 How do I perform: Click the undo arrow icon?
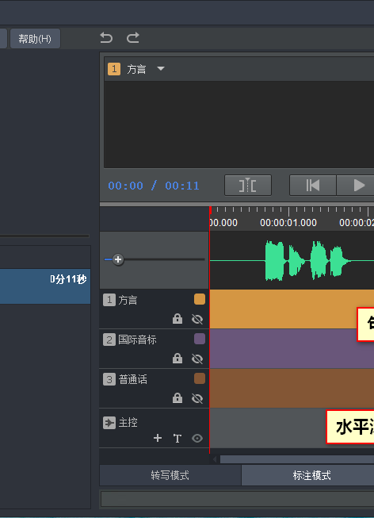point(106,37)
